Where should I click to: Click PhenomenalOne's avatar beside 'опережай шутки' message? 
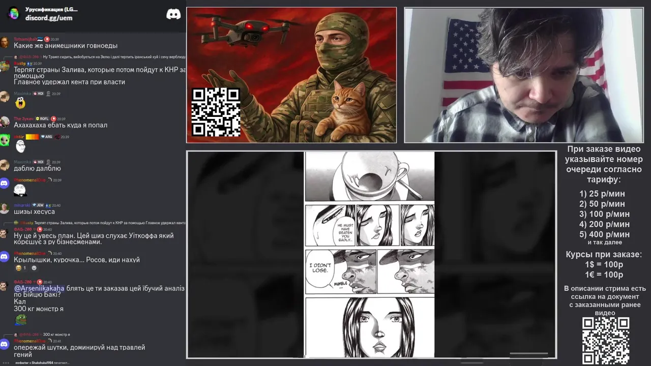5,345
